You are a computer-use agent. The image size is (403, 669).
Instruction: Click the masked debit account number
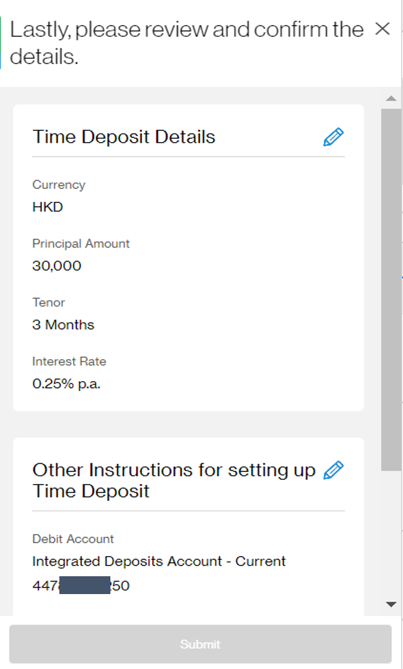(x=81, y=586)
